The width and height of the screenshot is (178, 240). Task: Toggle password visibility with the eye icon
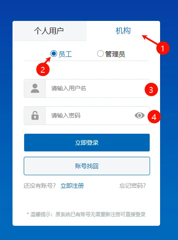140,115
